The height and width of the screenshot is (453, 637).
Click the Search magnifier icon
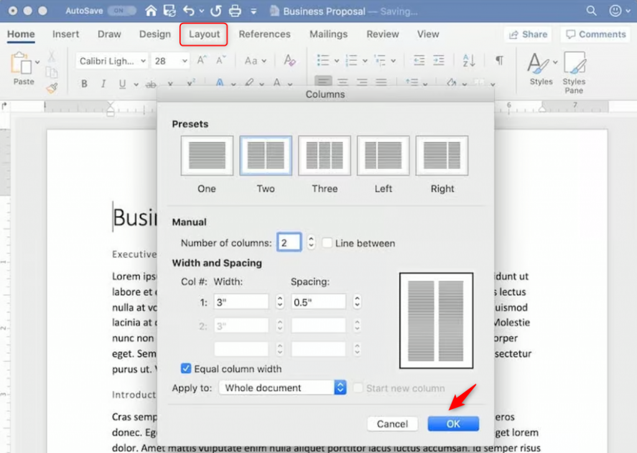(591, 11)
